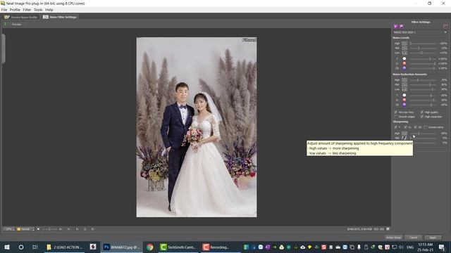The width and height of the screenshot is (451, 253).
Task: Open the 2.LOAD ACTION folder taskbar item
Action: tap(65, 247)
